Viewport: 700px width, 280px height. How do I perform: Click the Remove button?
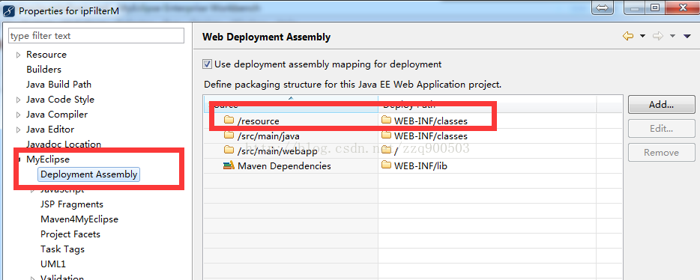coord(661,153)
